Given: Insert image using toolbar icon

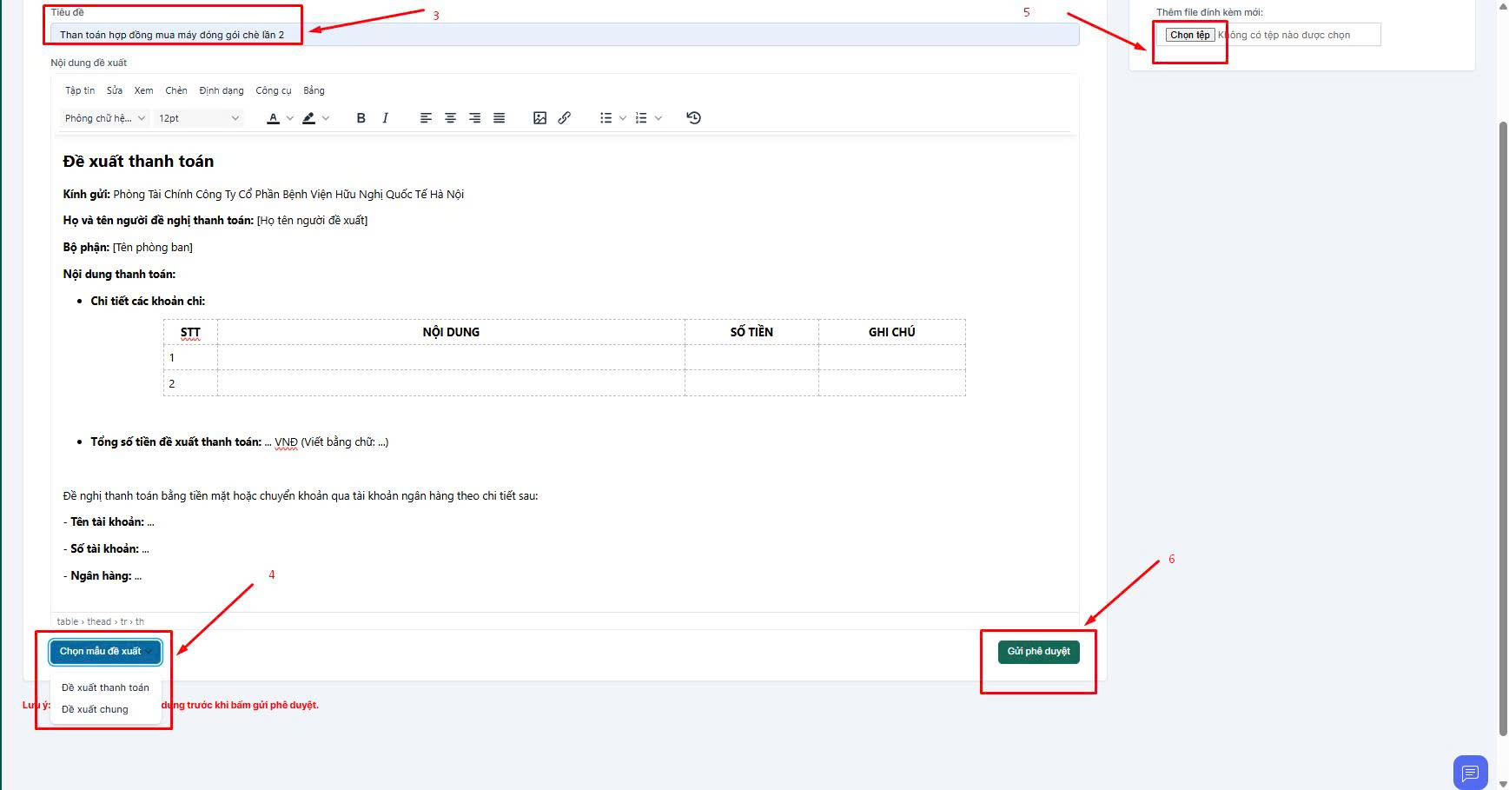Looking at the screenshot, I should tap(539, 118).
